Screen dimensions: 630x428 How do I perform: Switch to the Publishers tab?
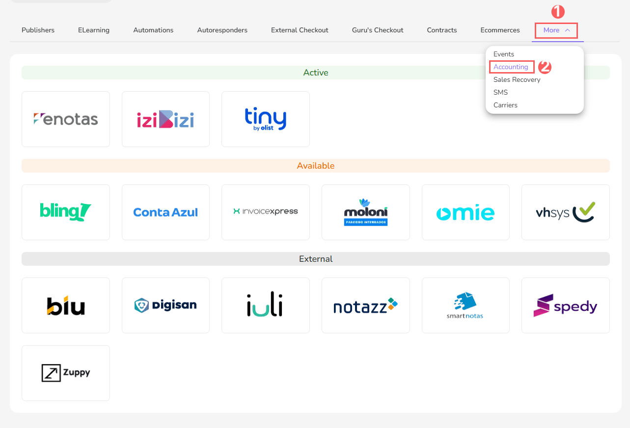point(38,30)
